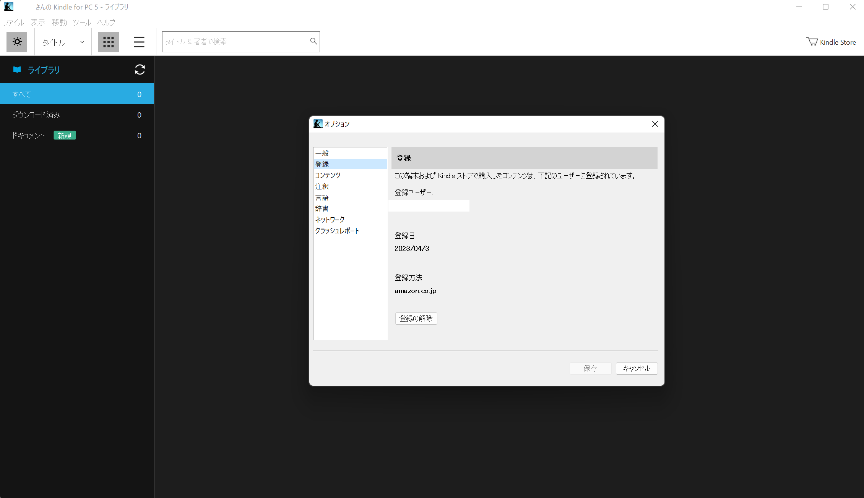
Task: Select ドキュメント in library sidebar
Action: pos(77,135)
